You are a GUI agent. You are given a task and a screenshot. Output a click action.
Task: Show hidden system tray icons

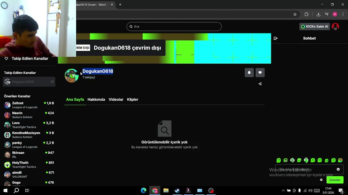click(x=283, y=191)
